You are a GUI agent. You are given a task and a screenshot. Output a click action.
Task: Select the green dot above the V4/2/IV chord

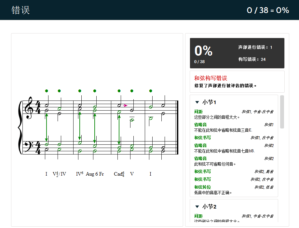pyautogui.click(x=59, y=91)
